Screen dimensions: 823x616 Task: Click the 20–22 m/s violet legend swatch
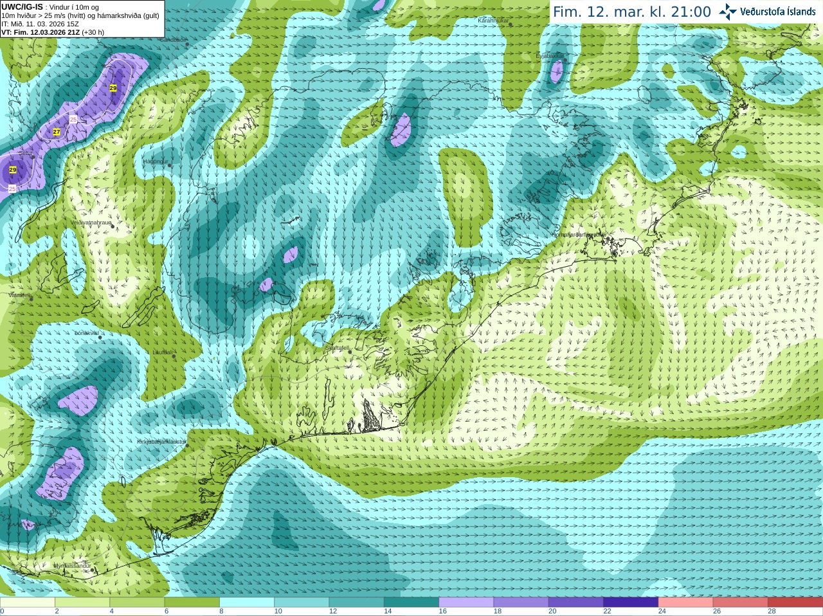pos(576,602)
